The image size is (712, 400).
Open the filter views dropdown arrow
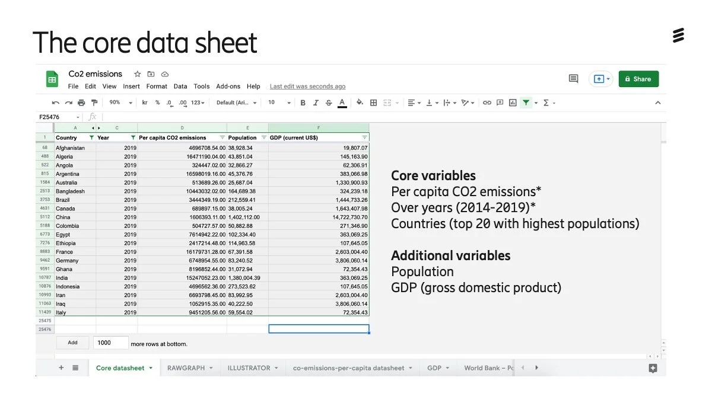point(536,103)
